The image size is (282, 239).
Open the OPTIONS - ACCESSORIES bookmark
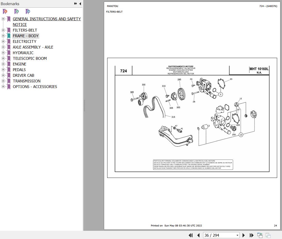tap(35, 87)
